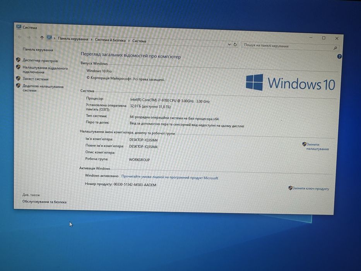Click the Корпорація Майкрософт copyright line
Viewport: 361px width, 271px height.
point(125,79)
